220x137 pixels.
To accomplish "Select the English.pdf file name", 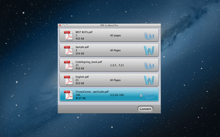I will (82, 77).
